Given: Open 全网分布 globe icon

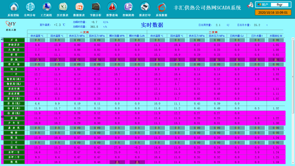Looking at the screenshot, I should click(x=30, y=7).
